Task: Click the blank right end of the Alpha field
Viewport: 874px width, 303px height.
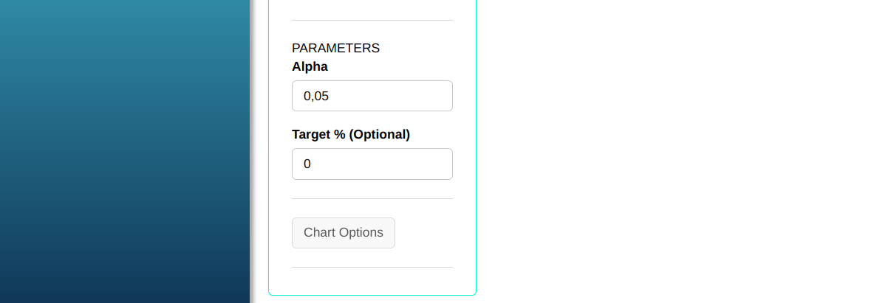Action: (432, 96)
